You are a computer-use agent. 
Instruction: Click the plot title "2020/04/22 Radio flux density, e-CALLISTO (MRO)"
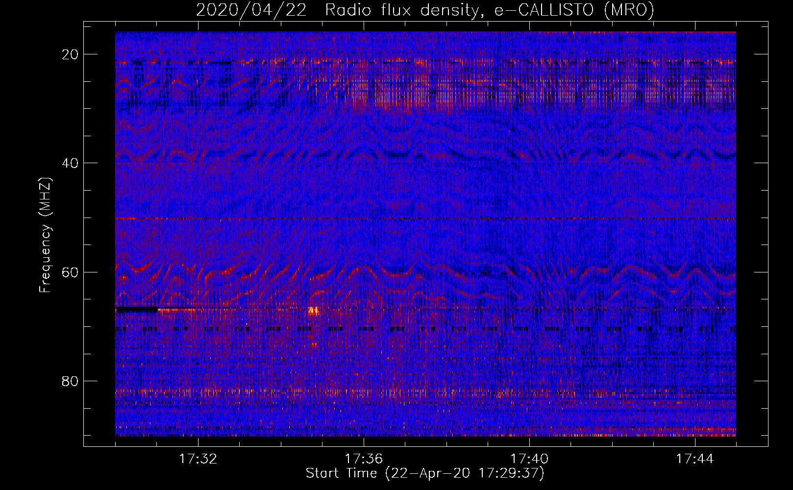425,10
